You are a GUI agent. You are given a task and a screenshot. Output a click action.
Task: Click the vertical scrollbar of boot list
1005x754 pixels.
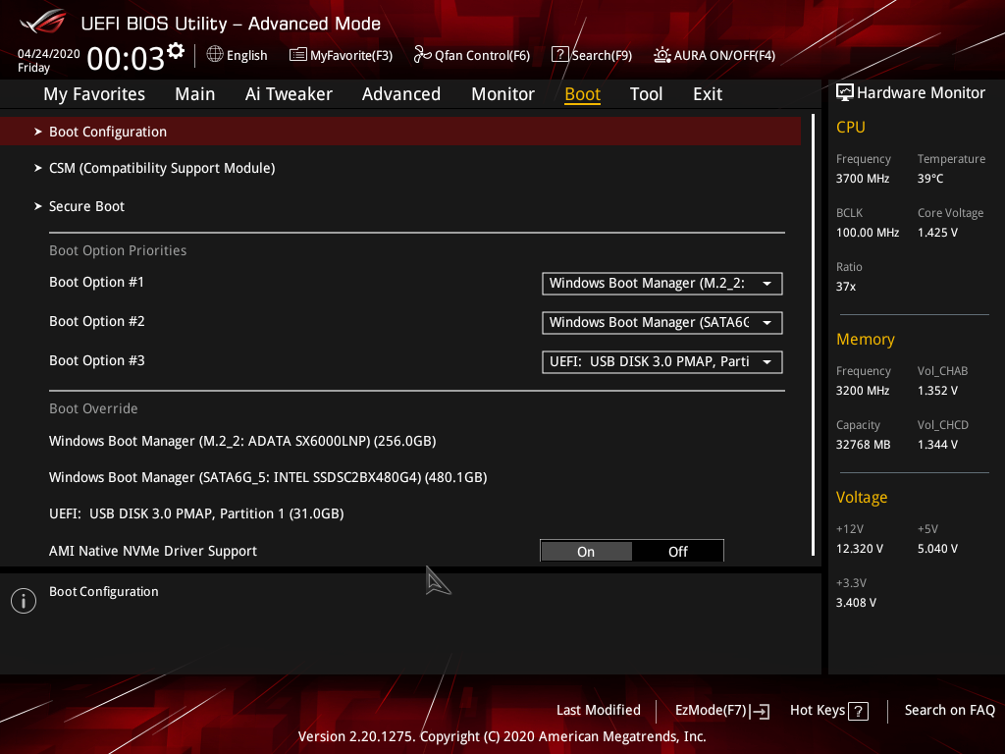[813, 335]
